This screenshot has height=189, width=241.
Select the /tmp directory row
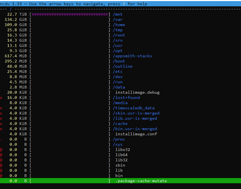coord(120,30)
